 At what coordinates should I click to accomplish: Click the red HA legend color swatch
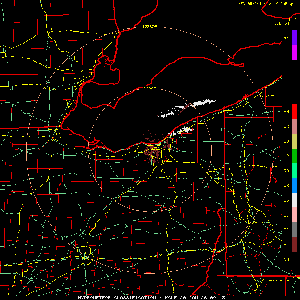point(294,111)
